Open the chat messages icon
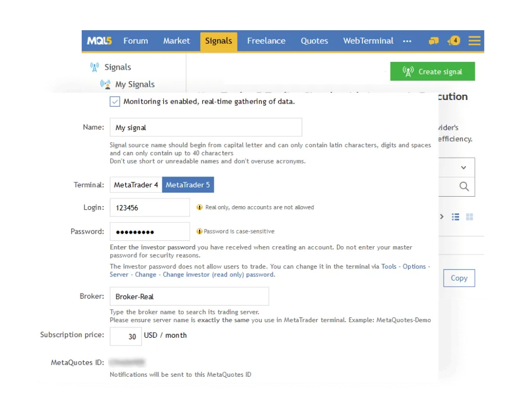Screen dimensions: 520x407 (433, 41)
